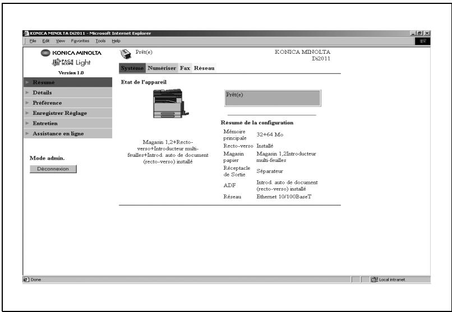The height and width of the screenshot is (312, 452).
Task: Select Résumé in the sidebar
Action: click(x=68, y=82)
